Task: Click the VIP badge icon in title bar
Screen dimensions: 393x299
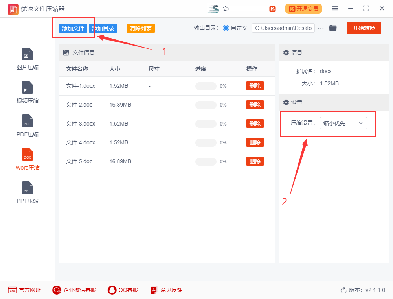Action: click(272, 9)
